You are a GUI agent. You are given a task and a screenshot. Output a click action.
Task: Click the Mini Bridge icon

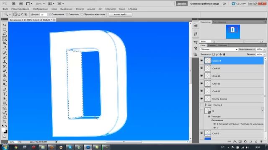tap(21, 4)
